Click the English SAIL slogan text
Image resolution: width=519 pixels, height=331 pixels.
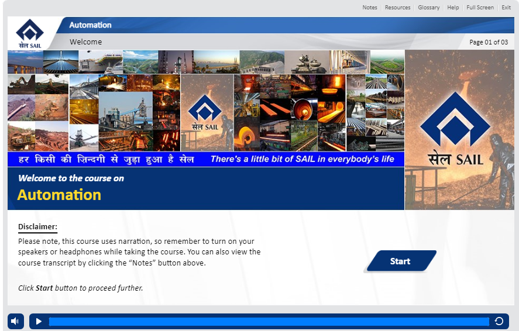point(303,159)
